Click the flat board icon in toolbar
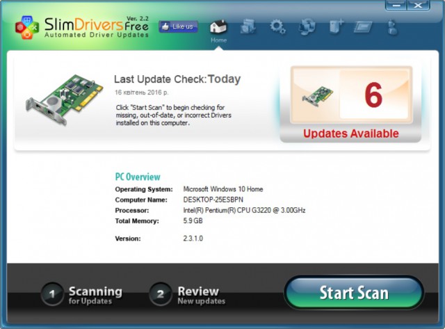The width and height of the screenshot is (445, 329). [x=363, y=27]
